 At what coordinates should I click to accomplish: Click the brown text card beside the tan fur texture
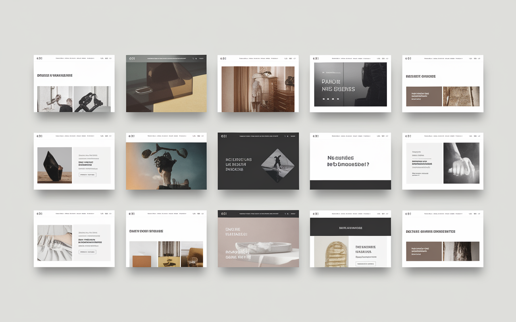tap(424, 96)
